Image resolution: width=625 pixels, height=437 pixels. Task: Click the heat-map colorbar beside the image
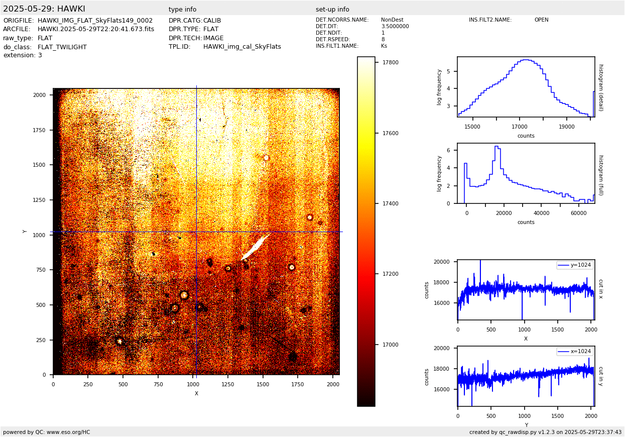click(366, 231)
